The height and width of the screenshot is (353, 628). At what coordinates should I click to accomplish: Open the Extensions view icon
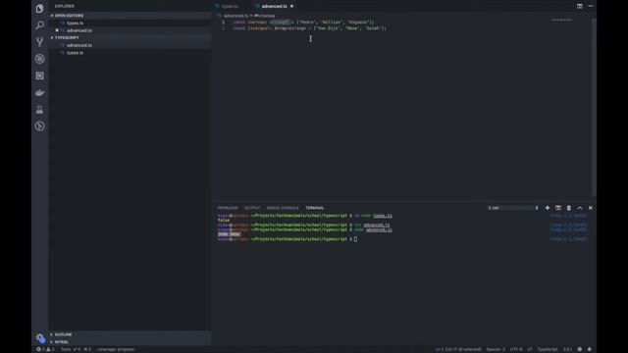tap(39, 76)
